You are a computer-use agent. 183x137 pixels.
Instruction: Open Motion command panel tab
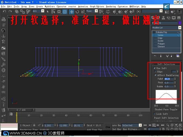pyautogui.click(x=168, y=18)
